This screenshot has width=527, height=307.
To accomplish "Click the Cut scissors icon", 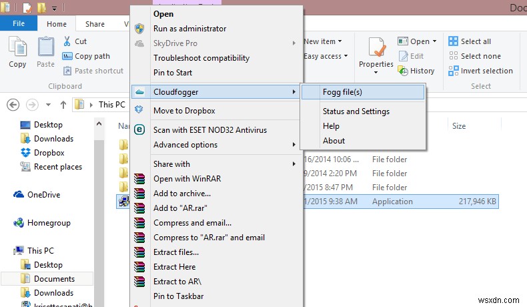I will click(67, 41).
